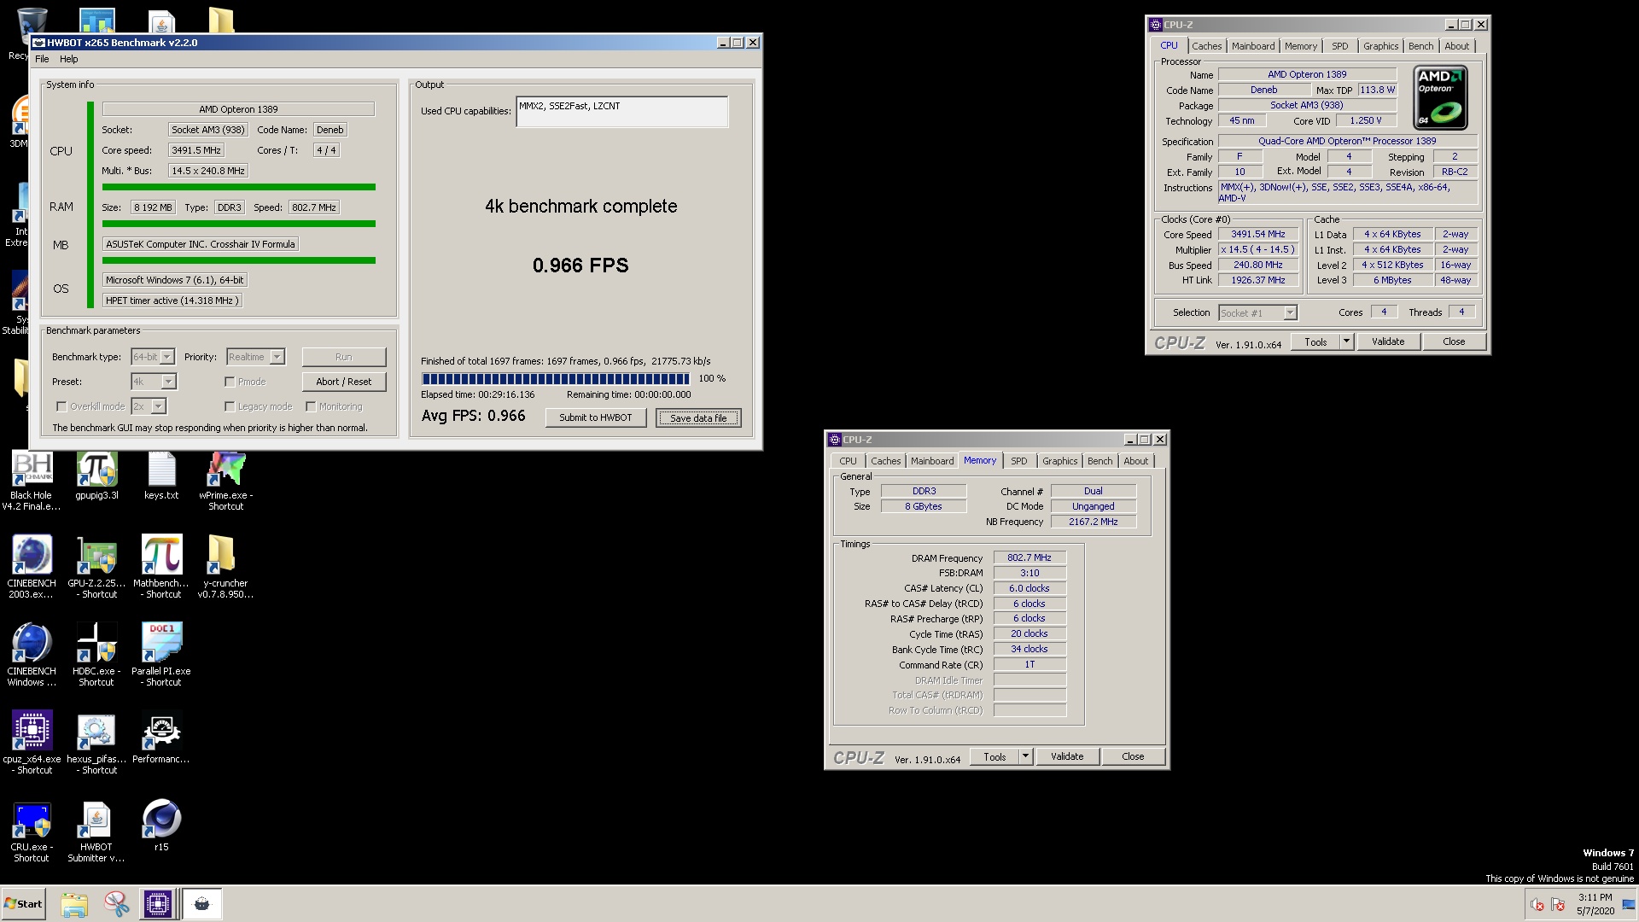Click CPU-Z taskbar icon
The height and width of the screenshot is (922, 1639).
coord(158,904)
